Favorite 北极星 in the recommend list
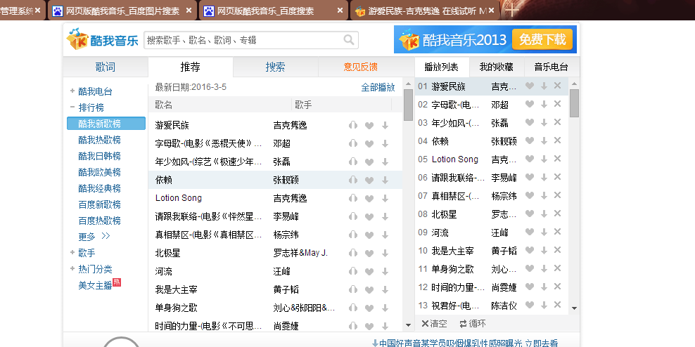 [369, 253]
